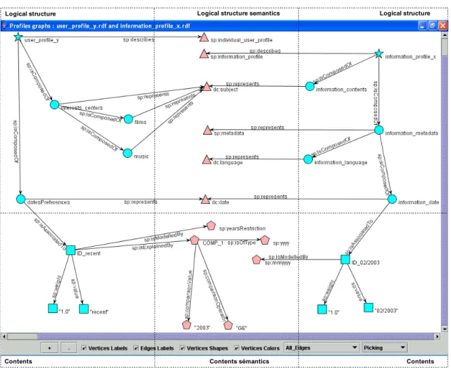The image size is (451, 368).
Task: Toggle the Edges Labels checkbox
Action: point(136,348)
